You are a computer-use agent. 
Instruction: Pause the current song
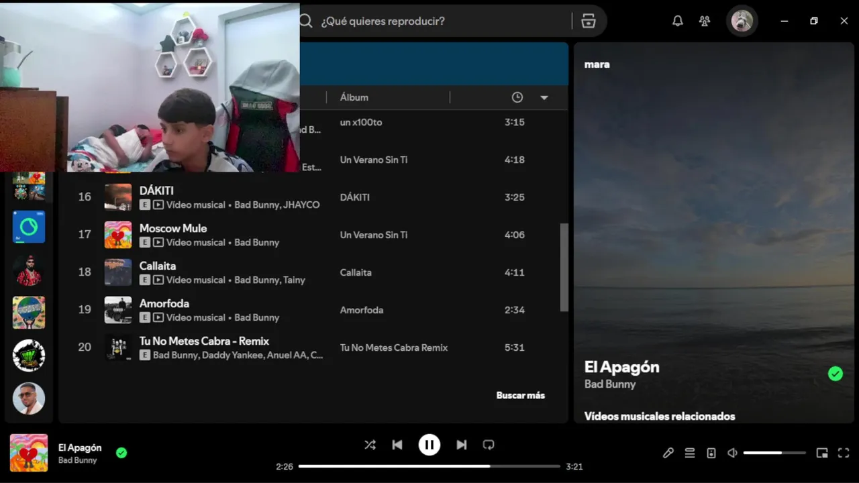coord(429,445)
